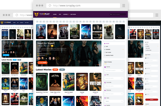Reload page using front browser refresh icon
The height and width of the screenshot is (106, 161).
click(50, 6)
